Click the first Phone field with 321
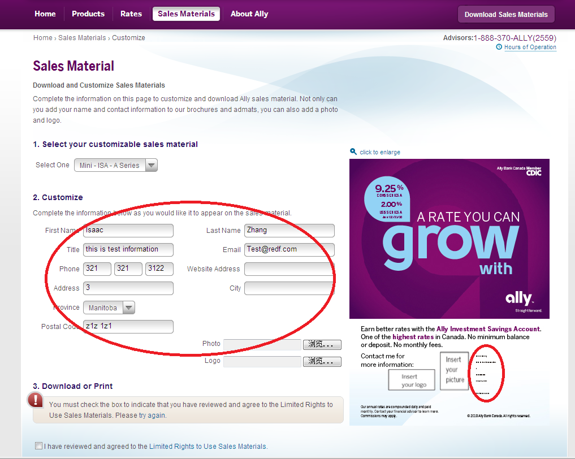575x459 pixels. [97, 269]
